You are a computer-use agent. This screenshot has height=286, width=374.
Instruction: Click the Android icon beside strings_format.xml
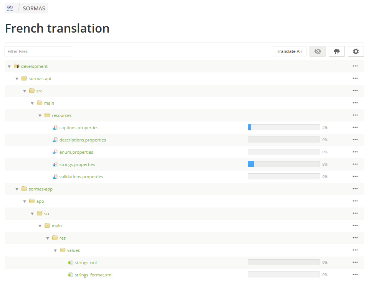click(70, 274)
